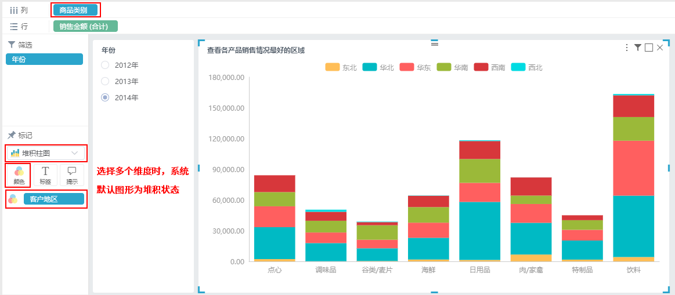
Task: Click the 海鲜 axis label
Action: tap(428, 269)
